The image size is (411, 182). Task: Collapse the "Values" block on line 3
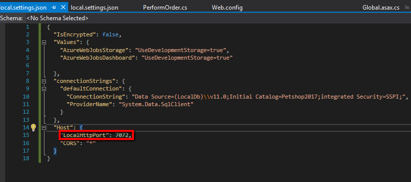tap(44, 42)
